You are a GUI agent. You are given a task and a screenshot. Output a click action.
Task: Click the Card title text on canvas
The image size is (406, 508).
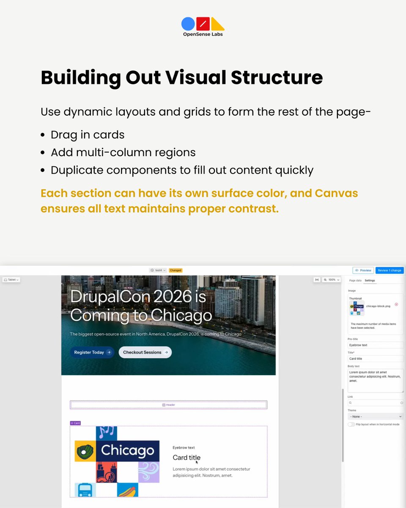click(x=187, y=458)
